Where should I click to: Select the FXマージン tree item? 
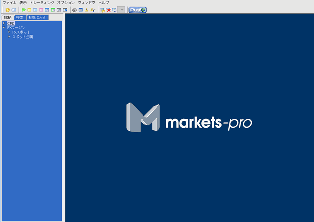[x=16, y=28]
